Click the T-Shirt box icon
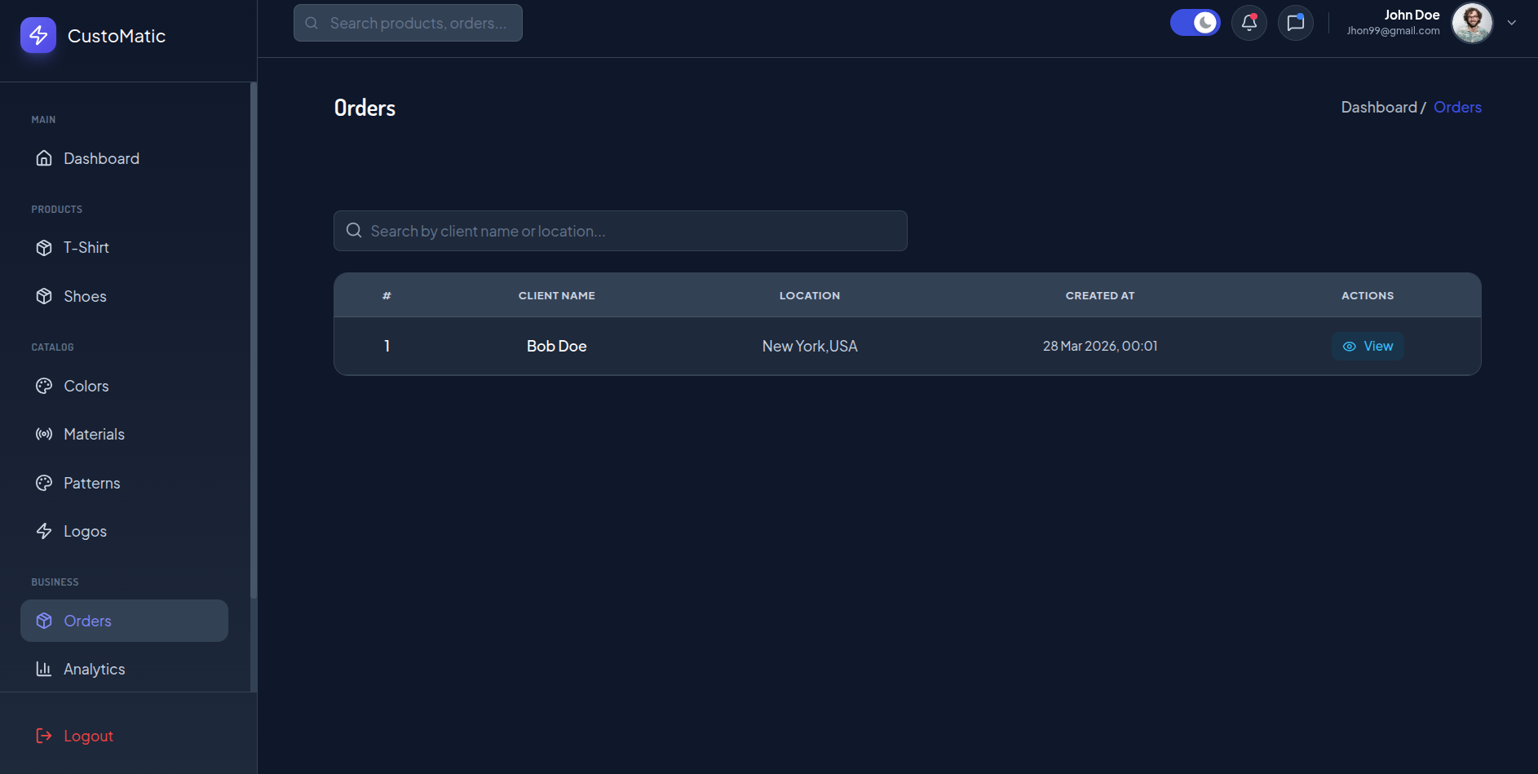 44,247
